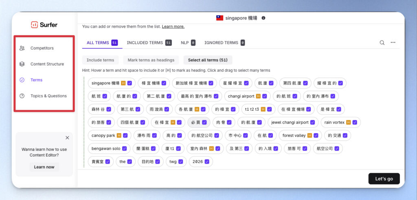Select the 航班 term chip
The image size is (417, 200).
tap(99, 96)
